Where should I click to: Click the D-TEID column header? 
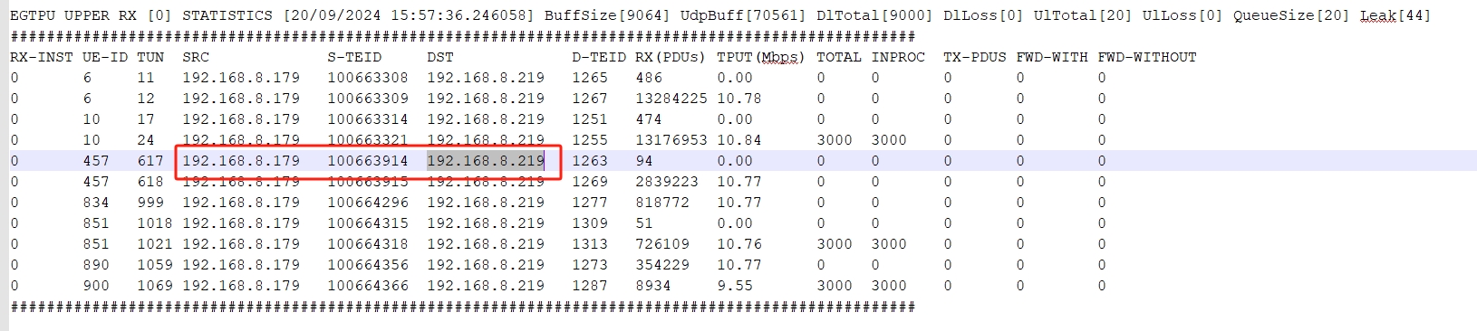(599, 57)
